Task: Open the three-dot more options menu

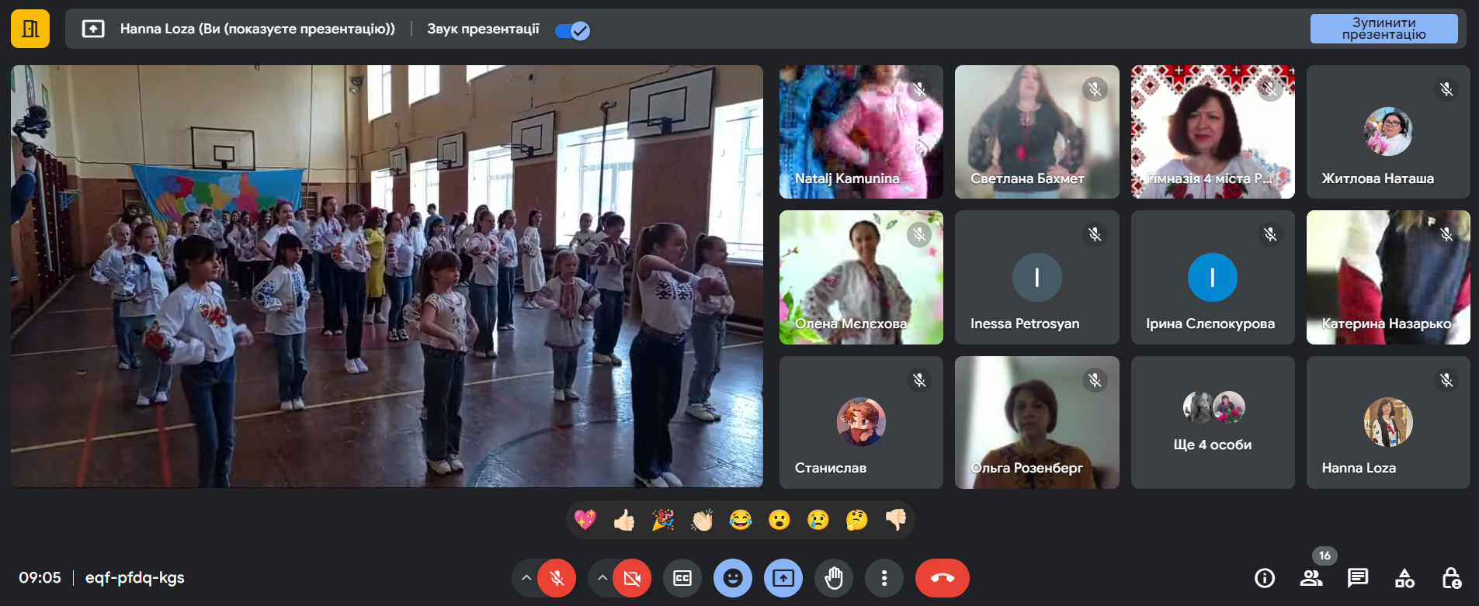Action: (x=884, y=578)
